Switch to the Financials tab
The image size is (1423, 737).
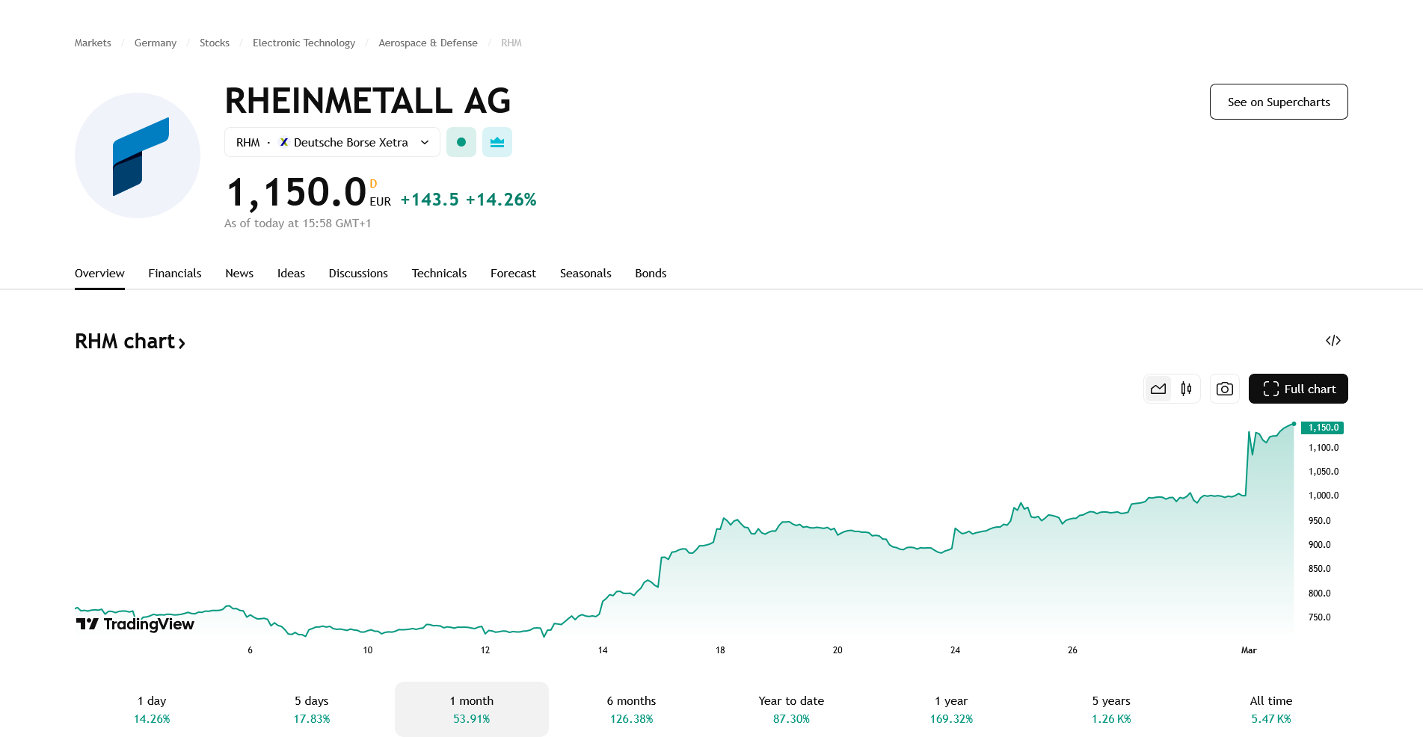[175, 274]
